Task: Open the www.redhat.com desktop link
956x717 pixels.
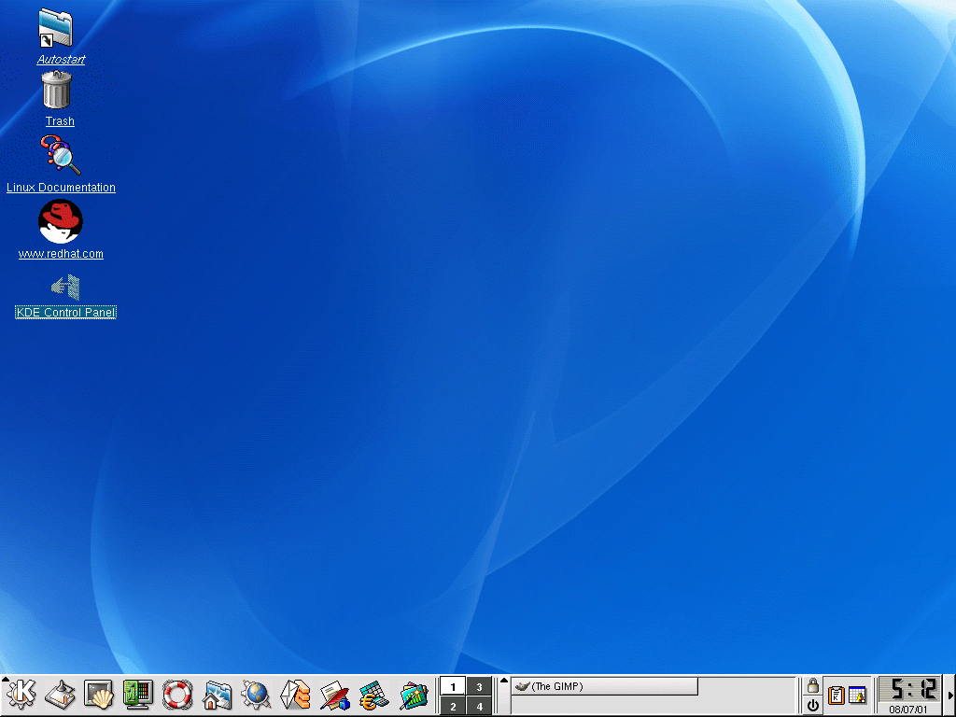Action: [x=61, y=222]
